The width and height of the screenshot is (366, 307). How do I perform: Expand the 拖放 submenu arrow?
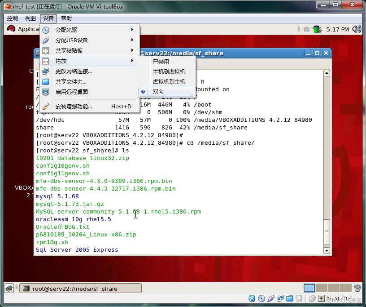[x=132, y=61]
